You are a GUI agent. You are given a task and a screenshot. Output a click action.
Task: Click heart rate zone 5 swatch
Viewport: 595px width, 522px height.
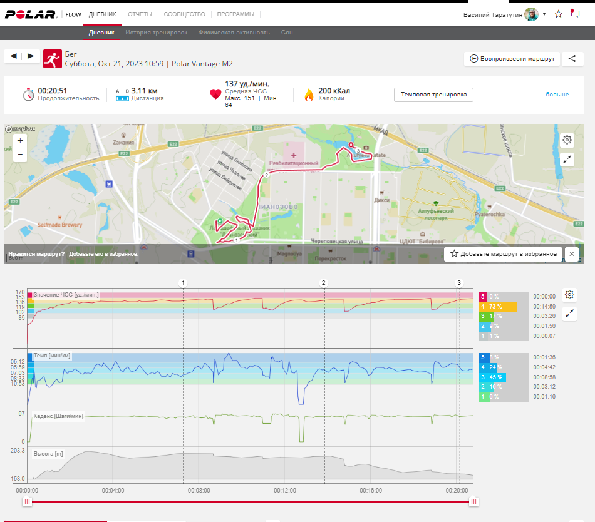tap(483, 297)
